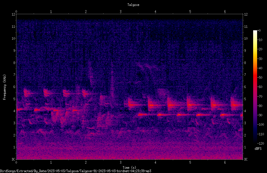The image size is (267, 173).
Task: Click the DC label on left axis
Action: (14, 159)
